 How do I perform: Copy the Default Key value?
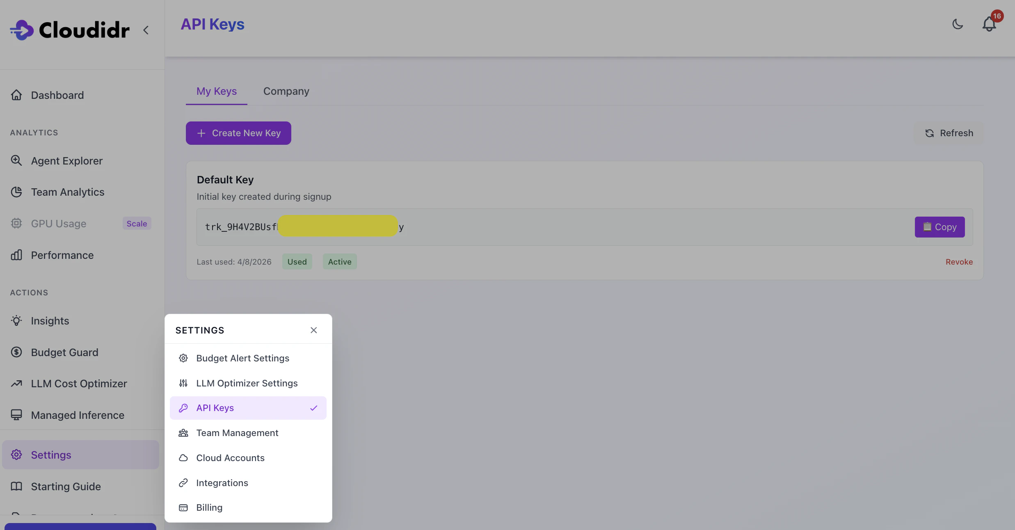click(940, 227)
